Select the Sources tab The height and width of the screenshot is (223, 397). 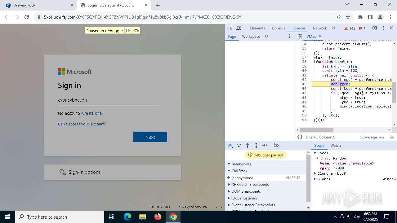click(299, 28)
